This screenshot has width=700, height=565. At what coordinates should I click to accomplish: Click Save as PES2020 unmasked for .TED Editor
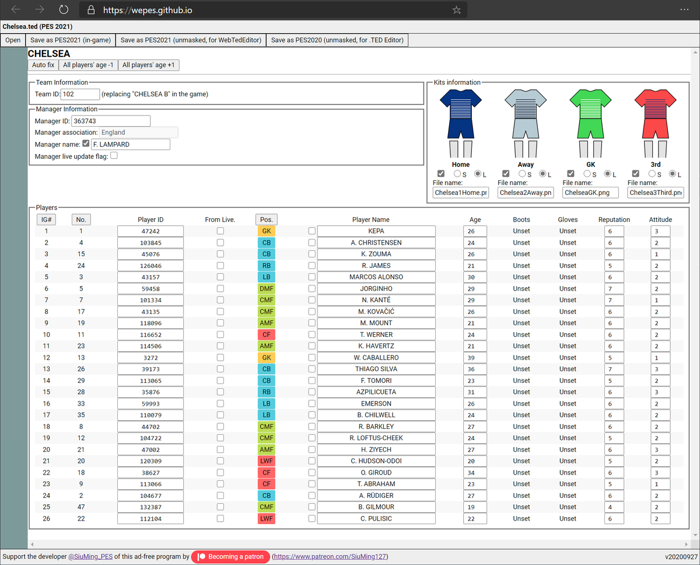[337, 40]
